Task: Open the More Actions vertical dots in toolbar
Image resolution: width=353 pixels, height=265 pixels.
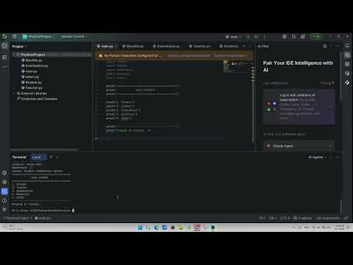Action: coord(264,37)
